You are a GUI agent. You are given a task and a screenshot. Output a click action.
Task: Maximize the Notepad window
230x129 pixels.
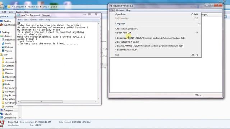[x=89, y=14]
